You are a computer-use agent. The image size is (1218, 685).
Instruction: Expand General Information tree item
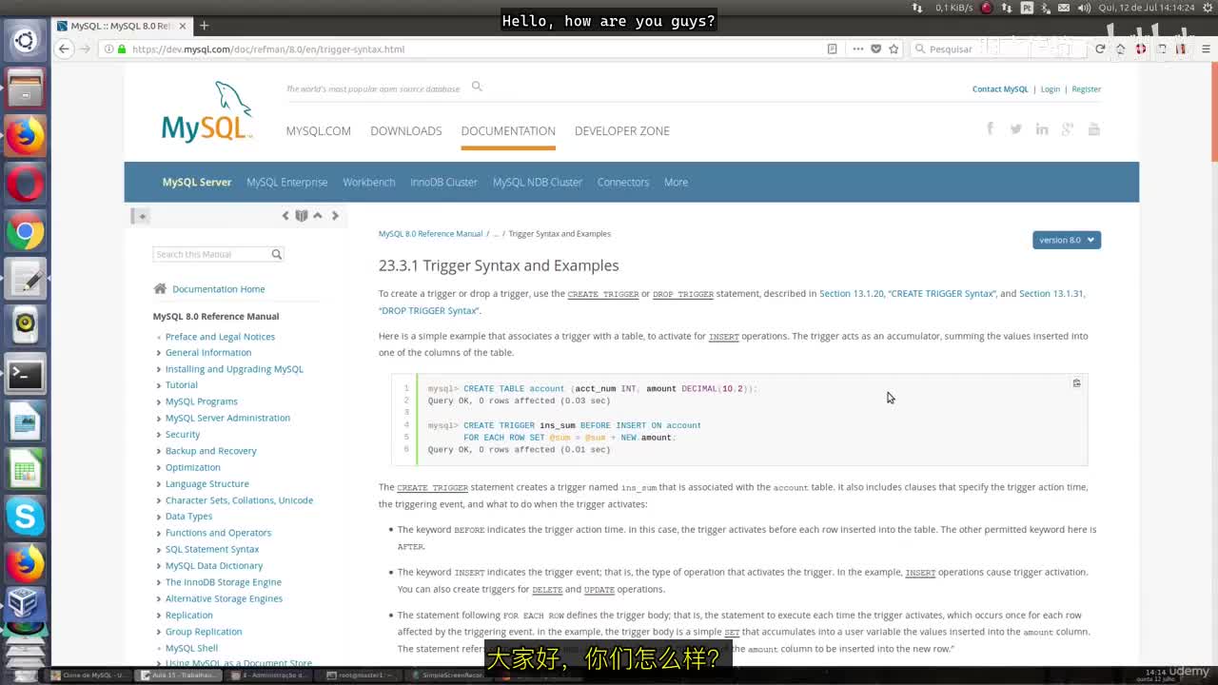(159, 353)
